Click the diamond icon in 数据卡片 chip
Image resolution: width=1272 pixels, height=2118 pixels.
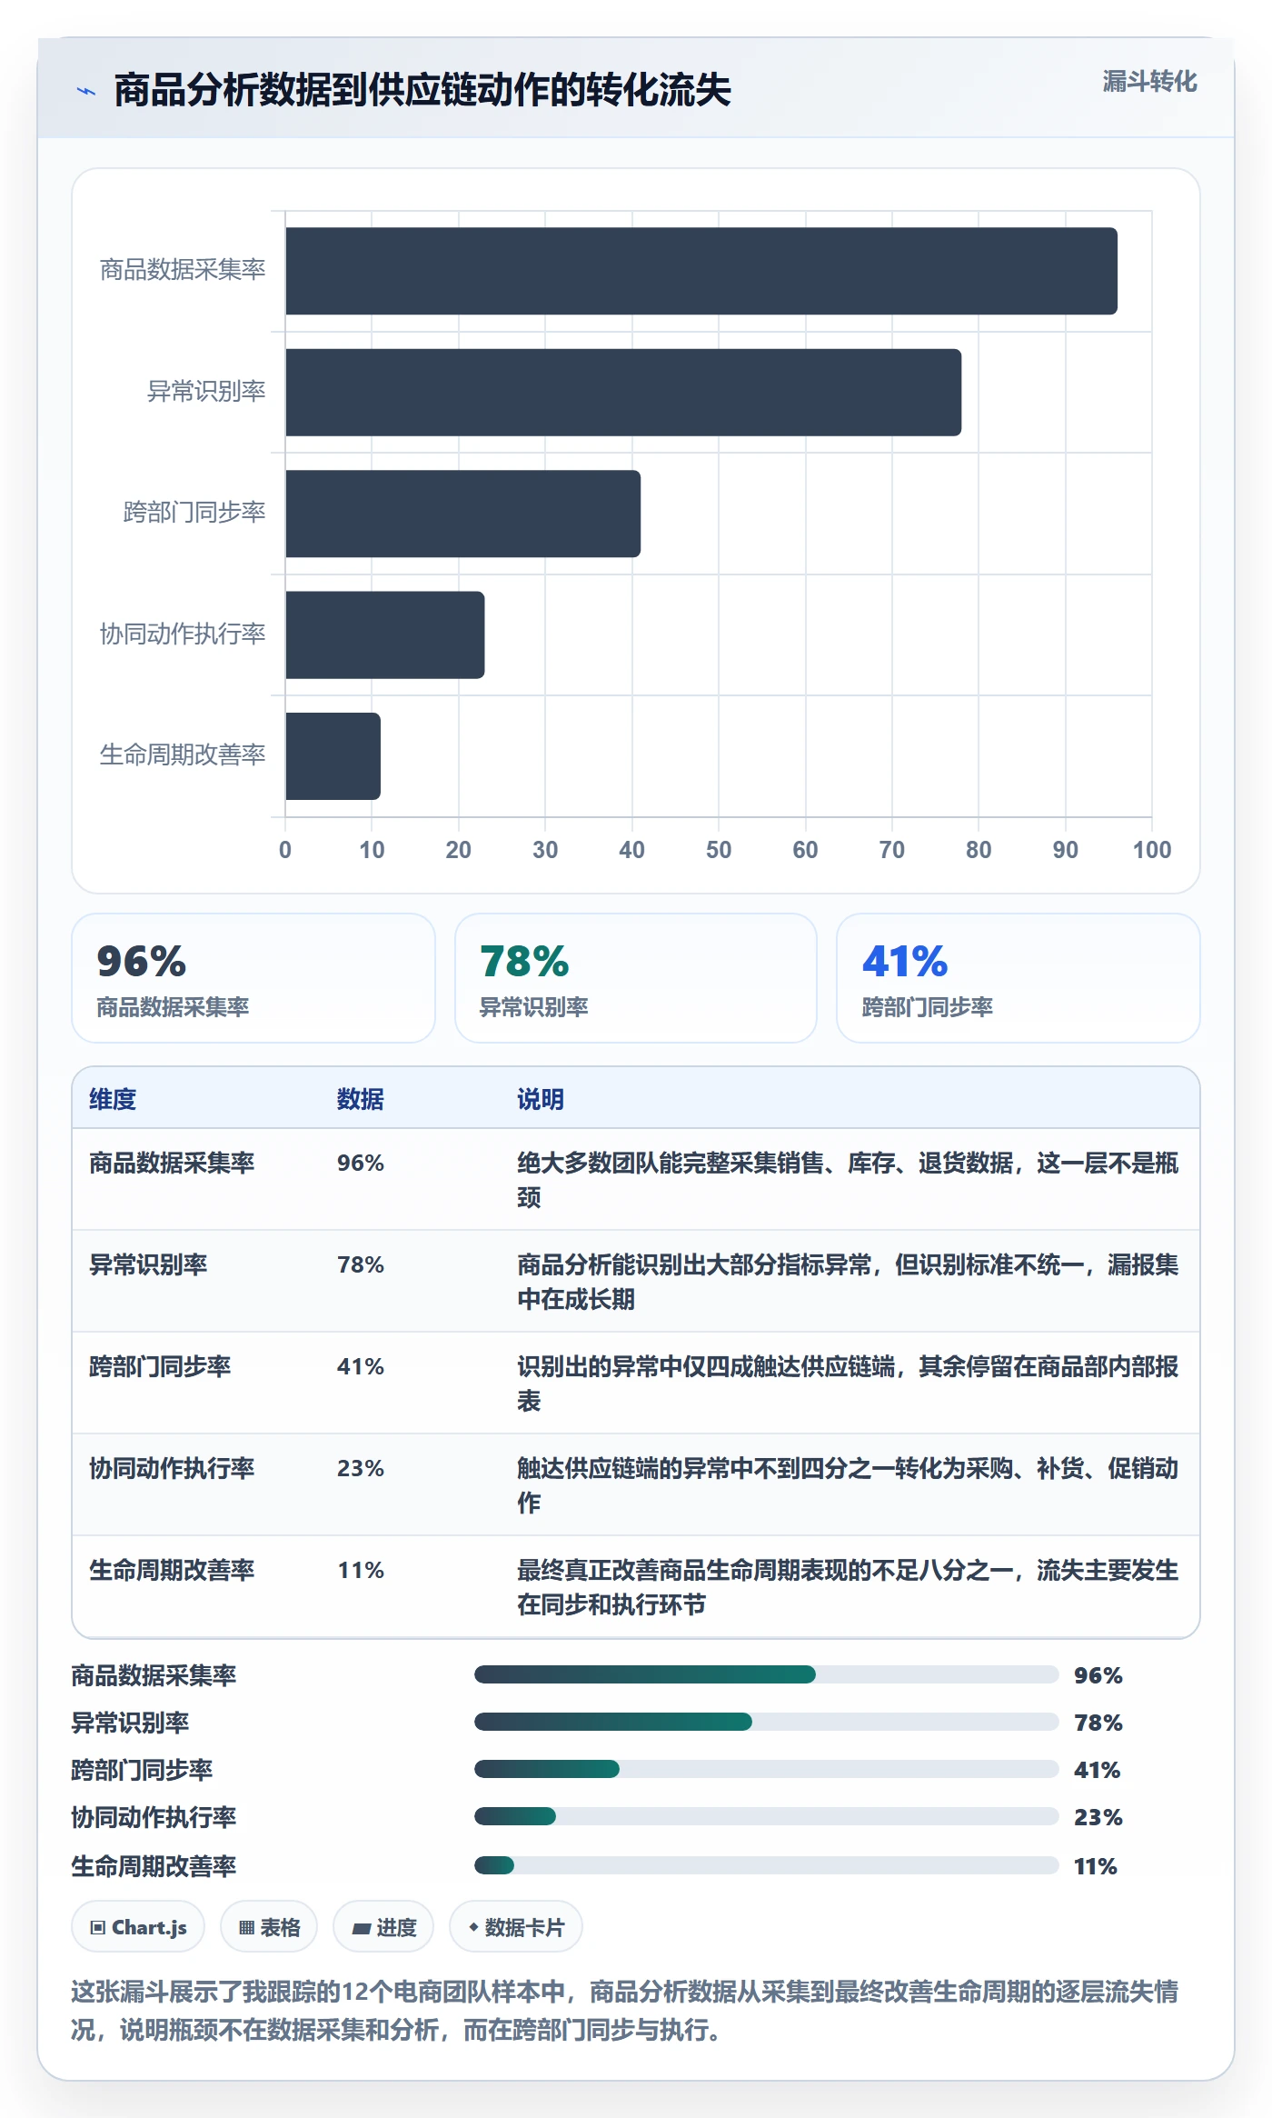point(473,1927)
